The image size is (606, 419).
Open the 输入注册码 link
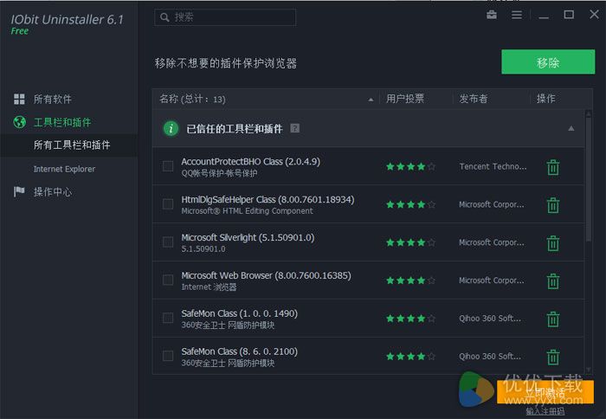click(x=545, y=412)
